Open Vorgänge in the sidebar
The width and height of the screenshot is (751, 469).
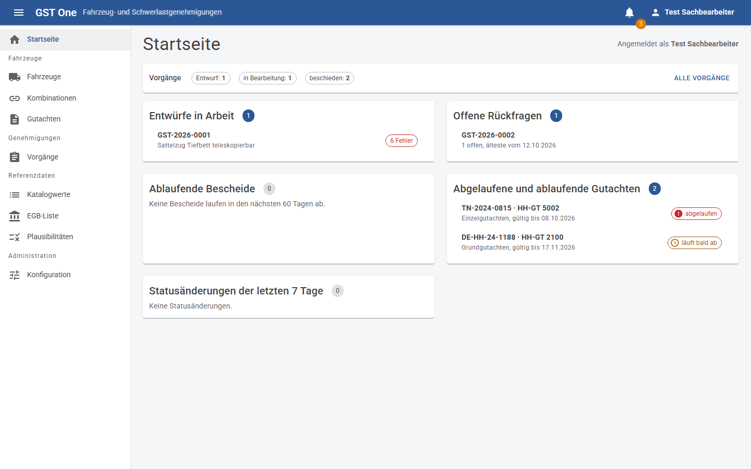65,157
